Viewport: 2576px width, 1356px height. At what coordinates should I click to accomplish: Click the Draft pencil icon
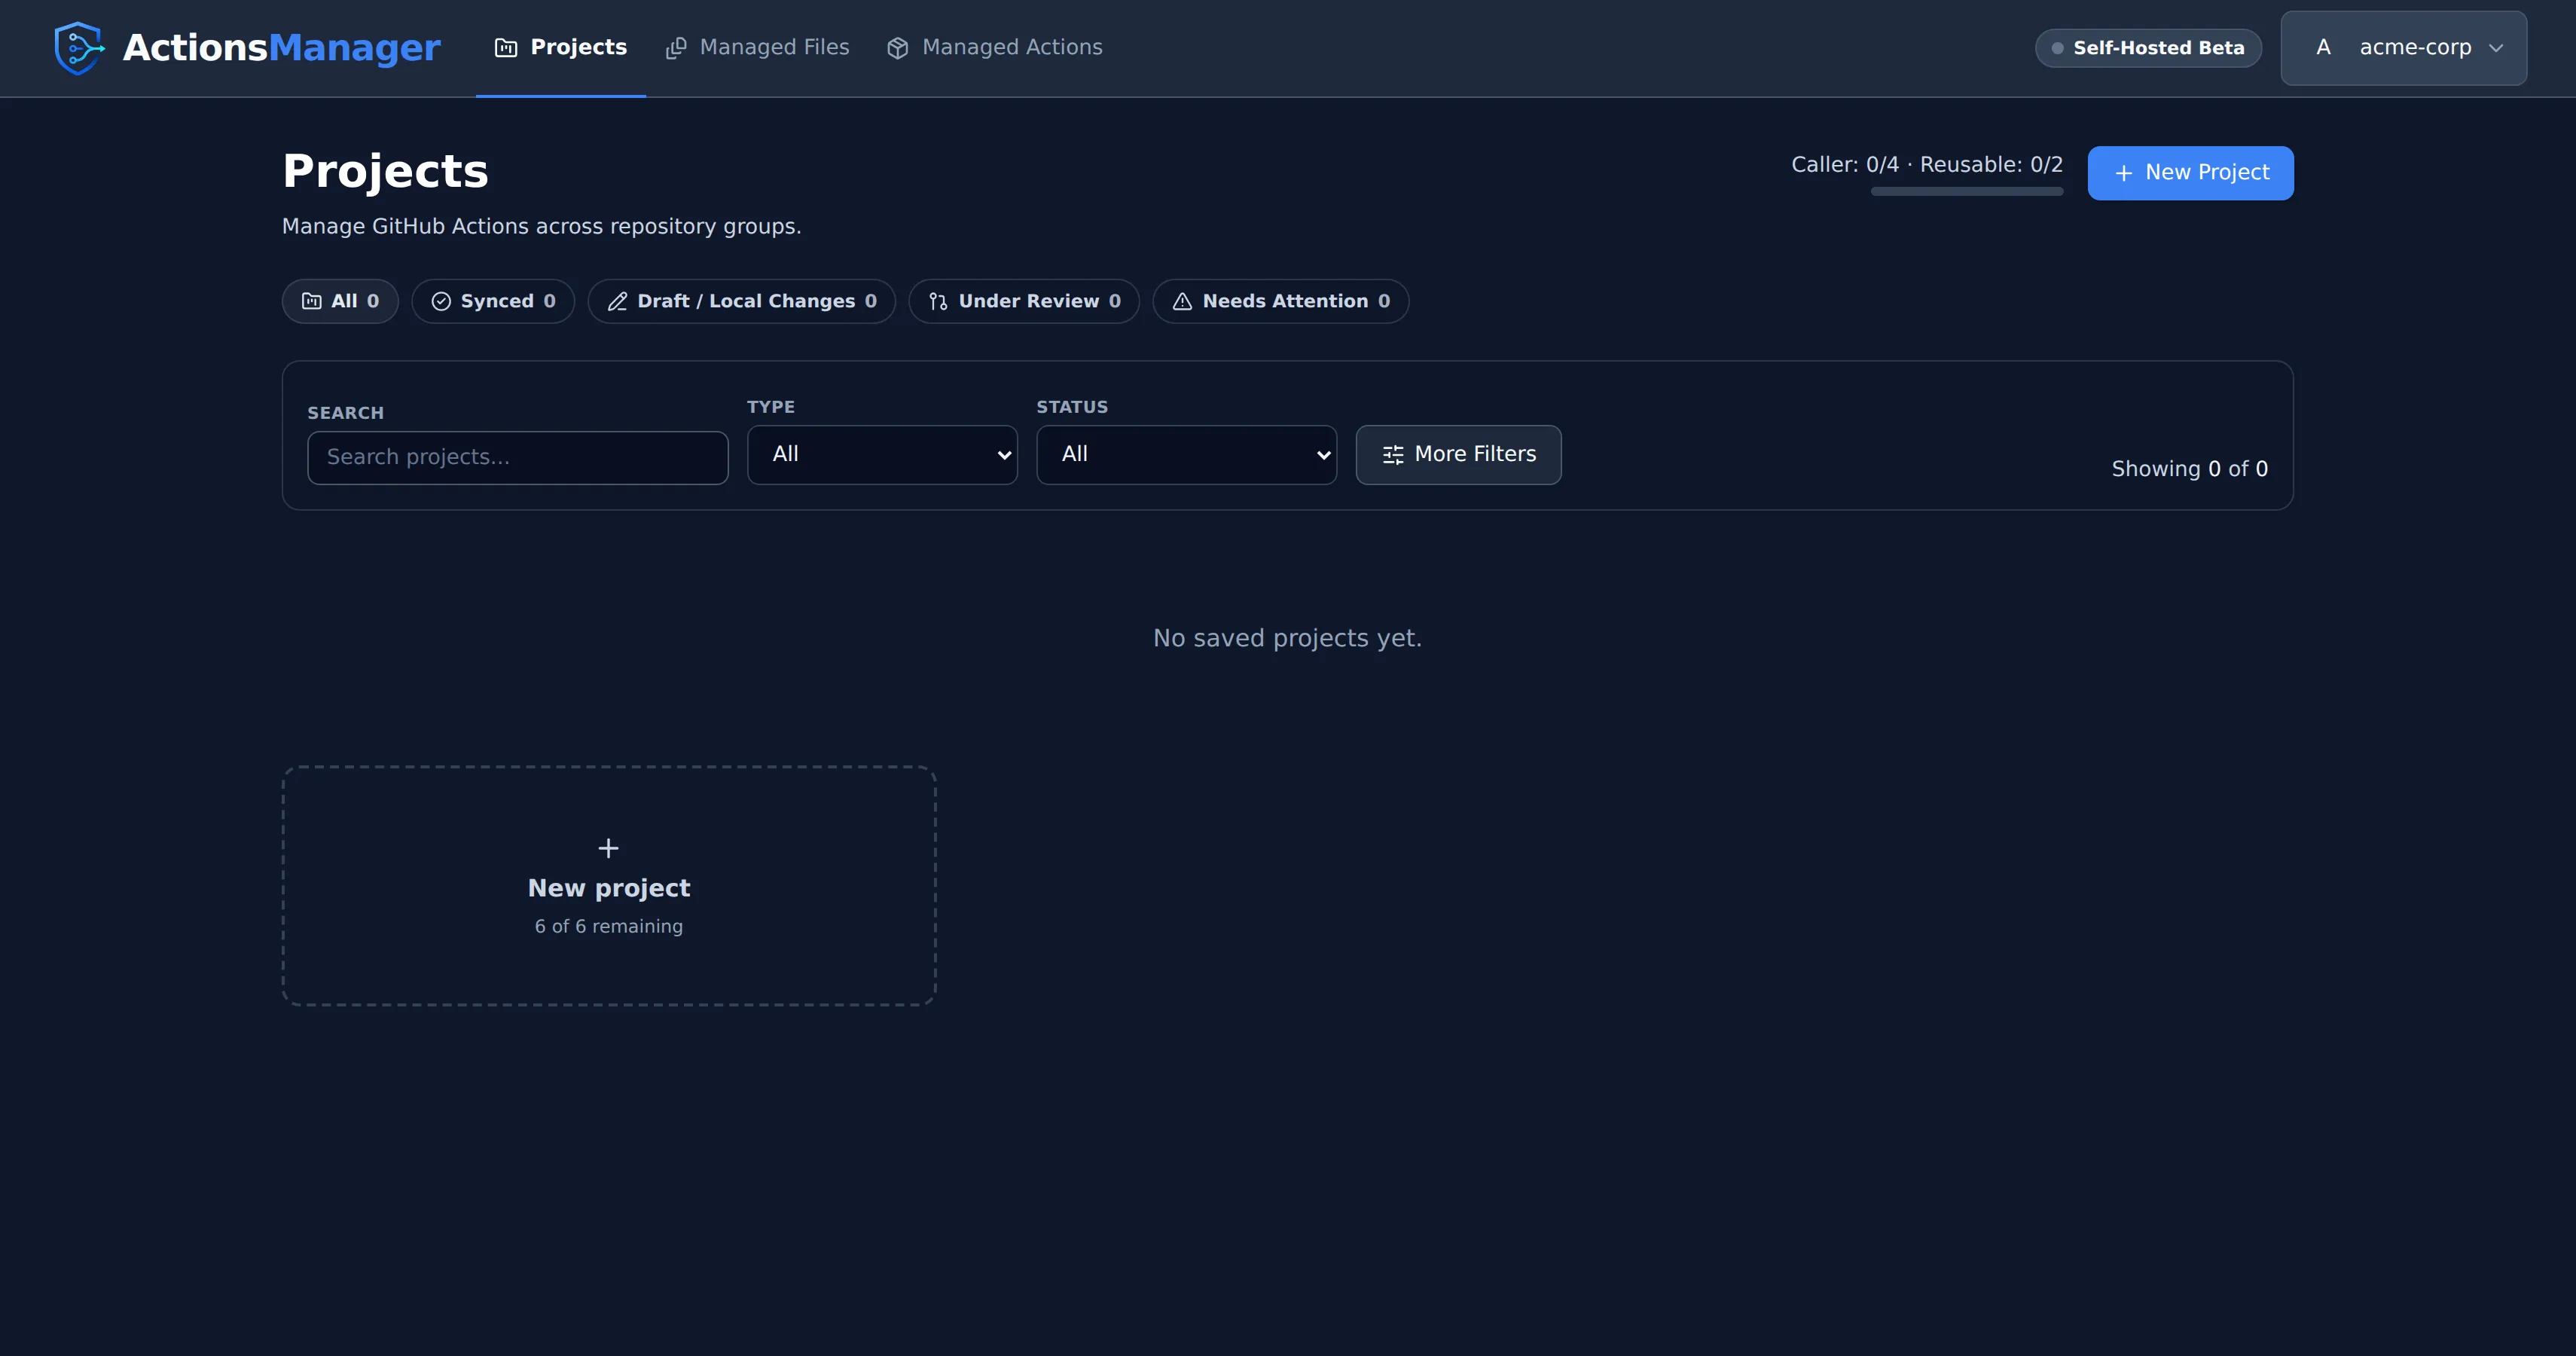pyautogui.click(x=618, y=301)
